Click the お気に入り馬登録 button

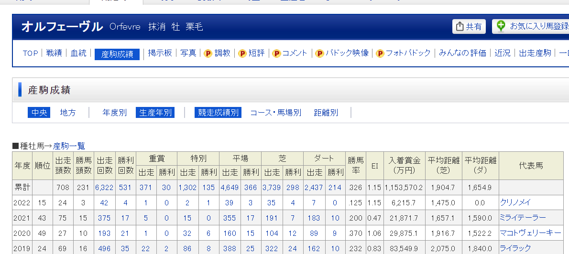pos(531,26)
